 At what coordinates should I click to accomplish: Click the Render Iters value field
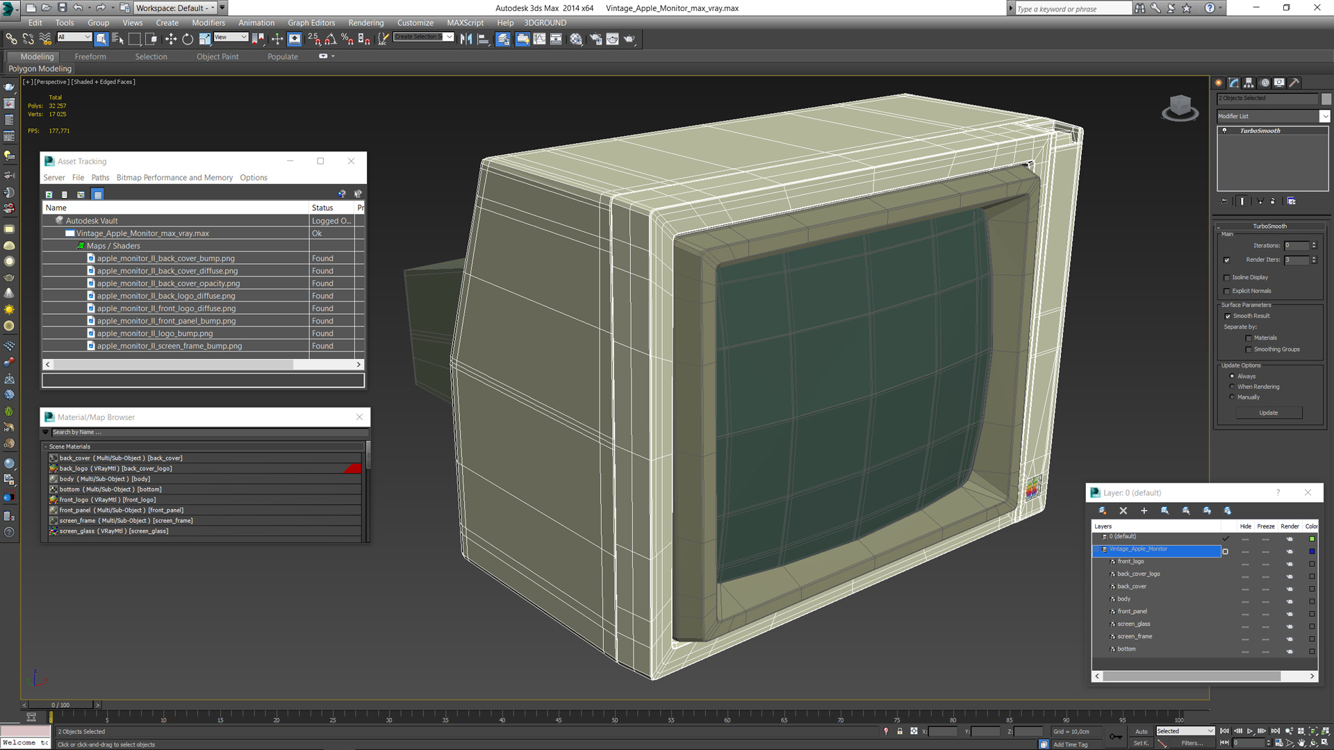[1296, 260]
